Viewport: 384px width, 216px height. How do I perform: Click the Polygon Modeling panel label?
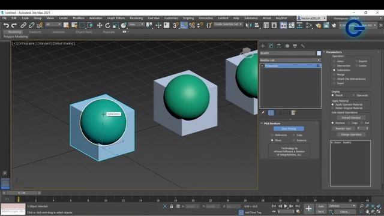click(x=16, y=37)
